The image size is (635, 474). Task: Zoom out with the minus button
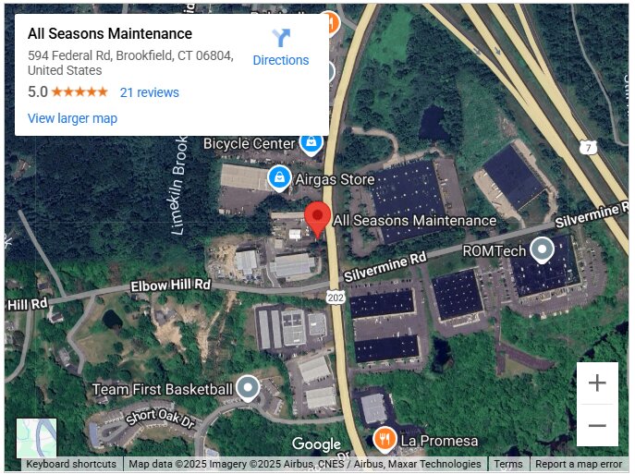(597, 425)
